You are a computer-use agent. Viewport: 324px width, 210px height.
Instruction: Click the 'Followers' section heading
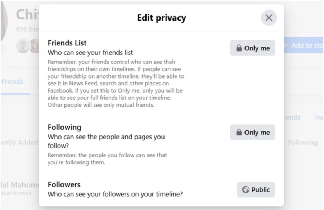[x=64, y=184]
